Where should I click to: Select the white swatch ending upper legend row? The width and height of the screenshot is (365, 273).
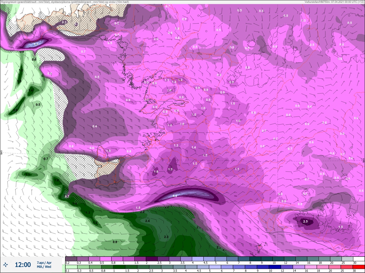pos(359,259)
